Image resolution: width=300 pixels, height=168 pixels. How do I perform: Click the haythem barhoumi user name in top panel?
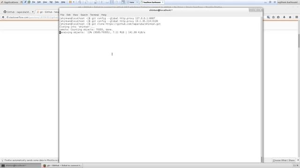click(x=287, y=2)
